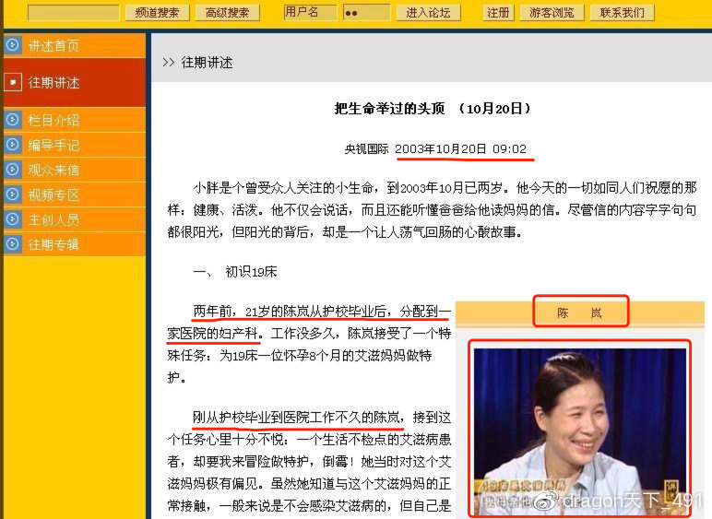This screenshot has width=712, height=519.
Task: Click the circle icon beside 观众来信
Action: (12, 170)
